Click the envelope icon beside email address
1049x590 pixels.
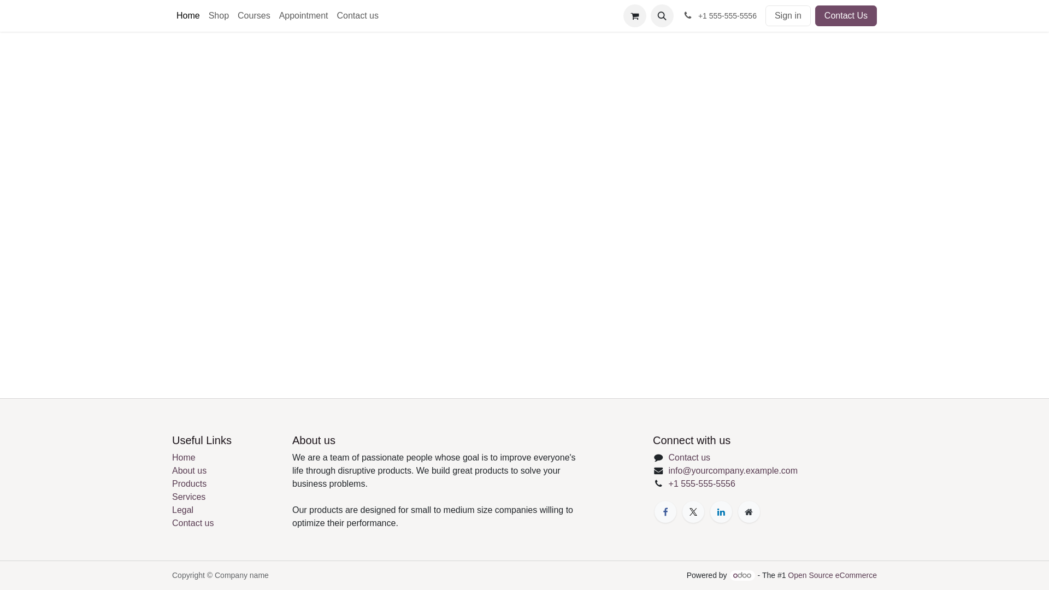pyautogui.click(x=658, y=471)
